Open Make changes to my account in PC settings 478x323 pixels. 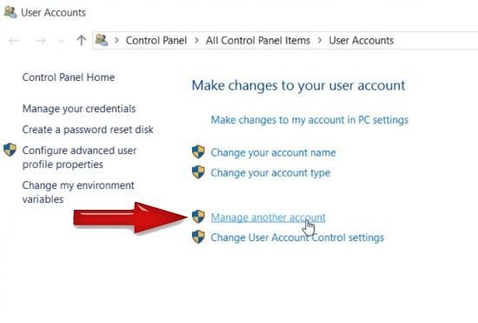(x=309, y=120)
